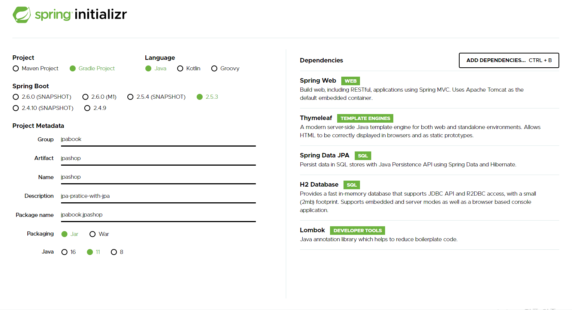This screenshot has height=310, width=572.
Task: Click the H2 Database dependency title
Action: pos(319,185)
